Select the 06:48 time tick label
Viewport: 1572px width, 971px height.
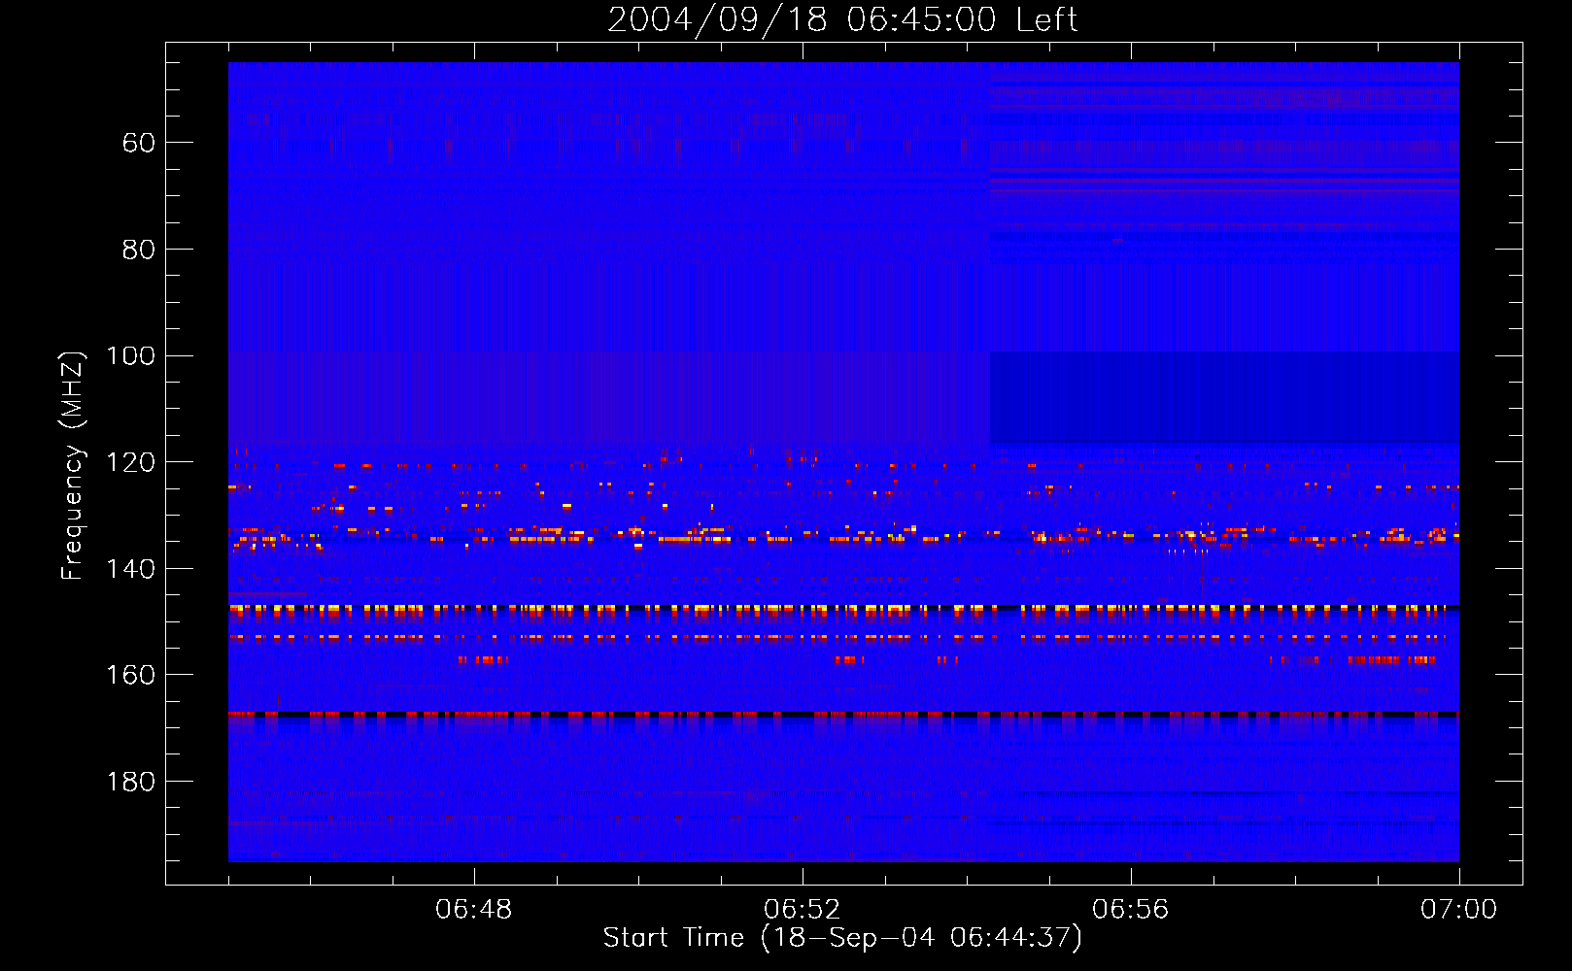[x=474, y=910]
